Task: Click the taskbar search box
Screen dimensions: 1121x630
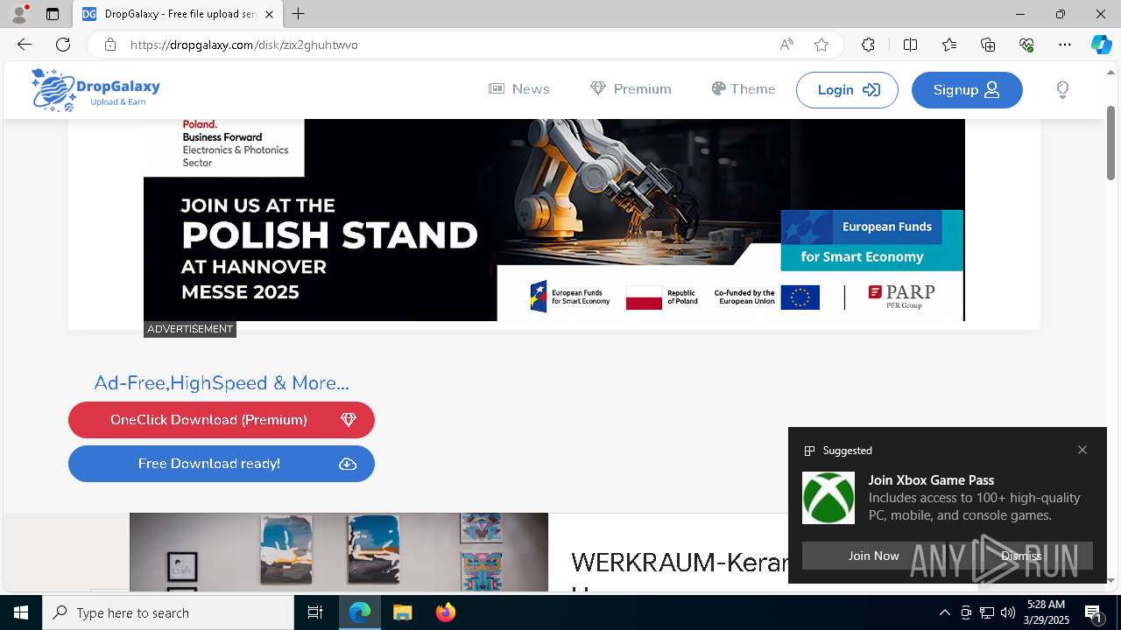Action: pyautogui.click(x=168, y=612)
